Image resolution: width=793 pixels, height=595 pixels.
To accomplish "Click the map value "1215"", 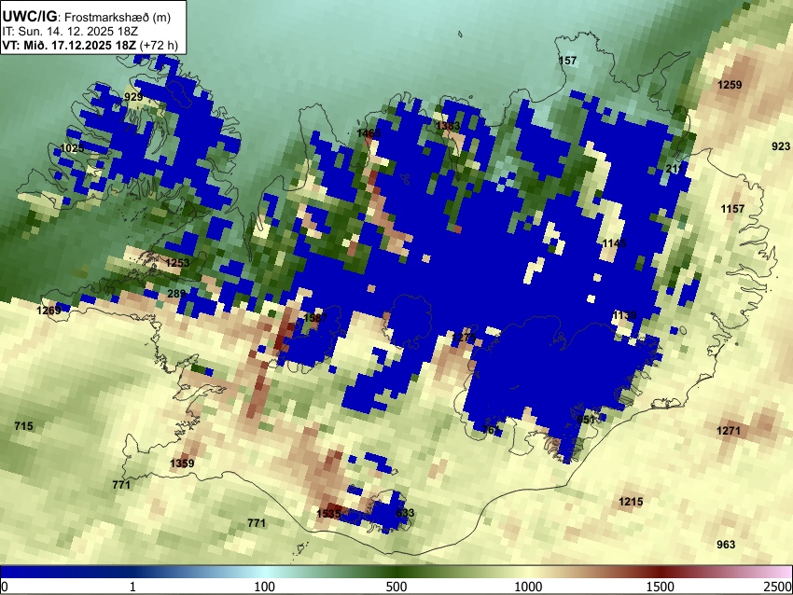I will tap(631, 502).
